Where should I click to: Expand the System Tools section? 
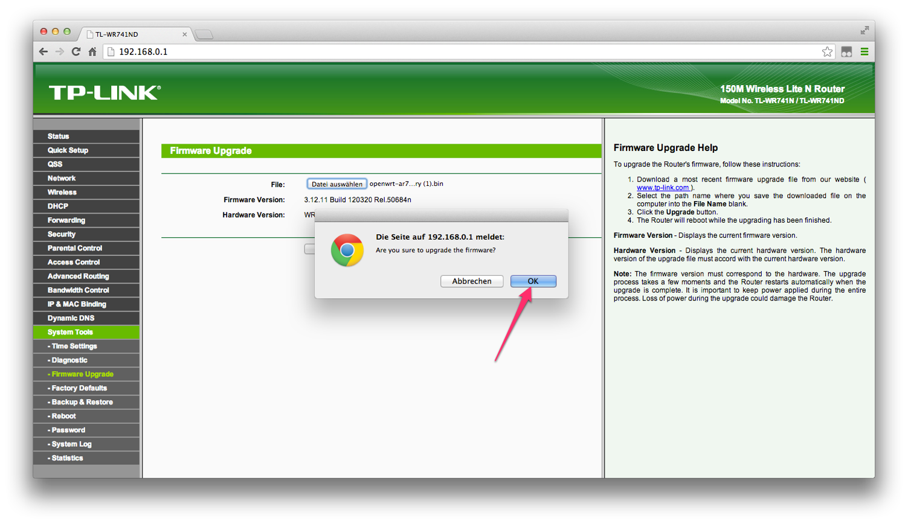pyautogui.click(x=70, y=332)
